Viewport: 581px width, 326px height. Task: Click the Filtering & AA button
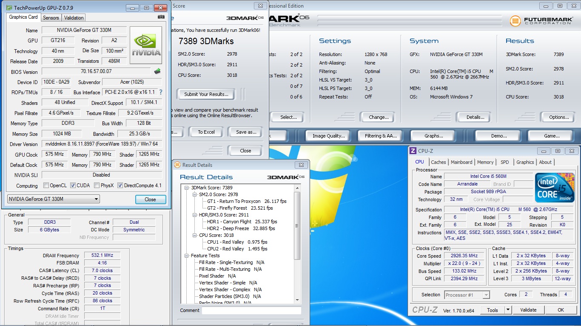[x=381, y=136]
